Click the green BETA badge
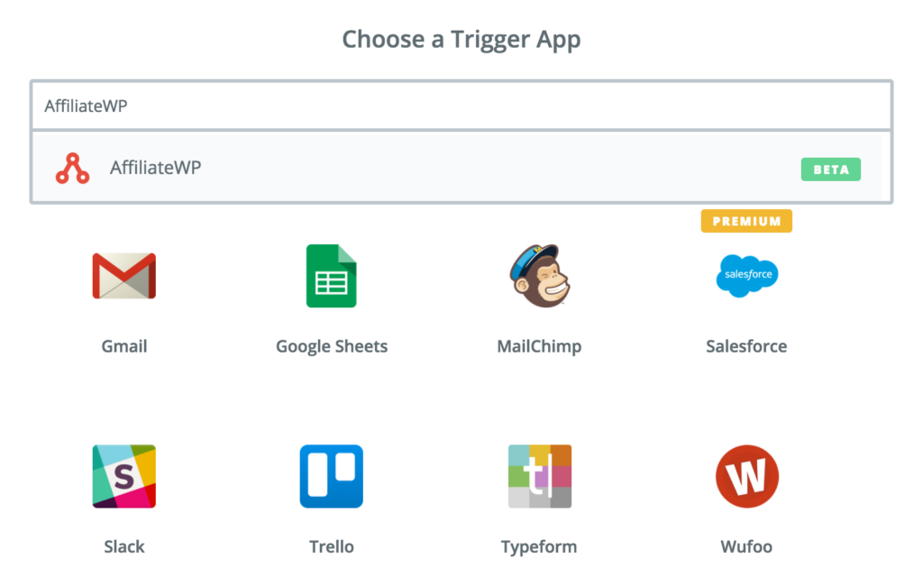Image resolution: width=923 pixels, height=586 pixels. click(x=830, y=169)
